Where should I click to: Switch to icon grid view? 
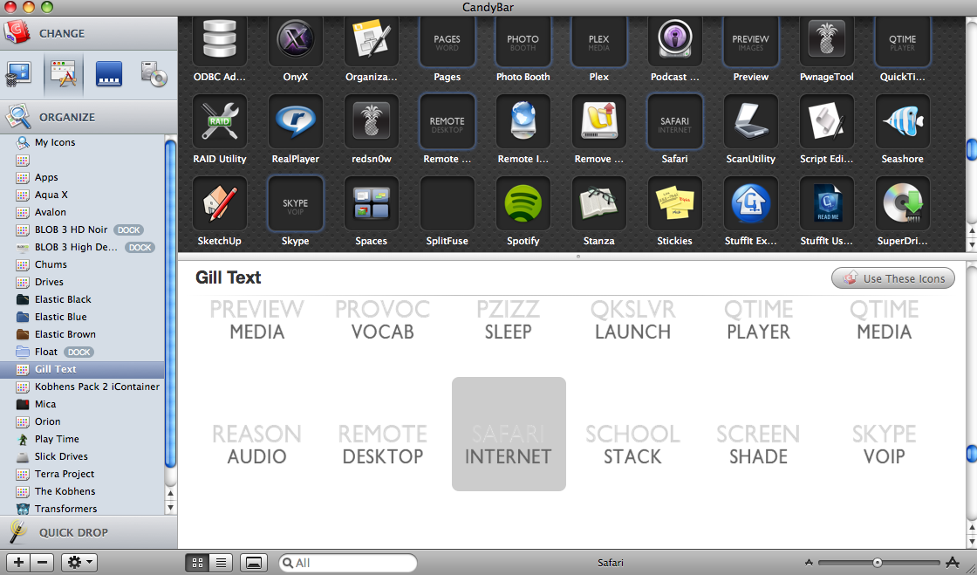pos(197,563)
